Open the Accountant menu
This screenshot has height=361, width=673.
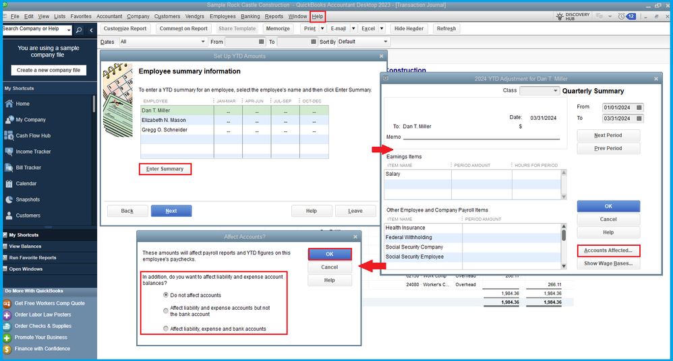coord(109,16)
